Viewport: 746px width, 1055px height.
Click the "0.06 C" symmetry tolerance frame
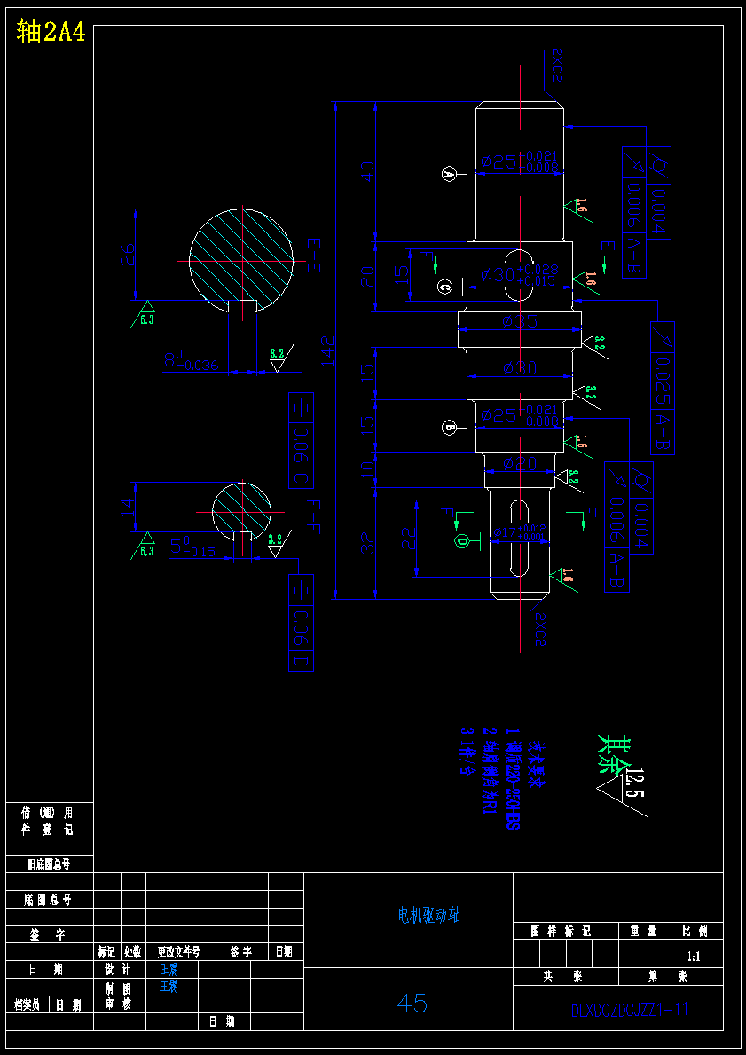(301, 440)
